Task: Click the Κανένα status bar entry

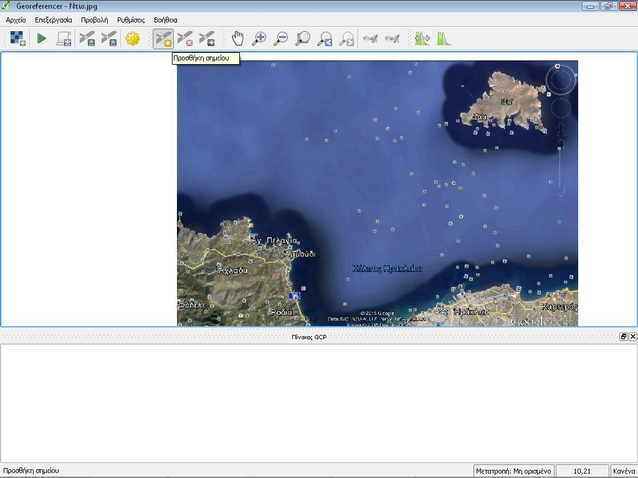Action: point(624,471)
